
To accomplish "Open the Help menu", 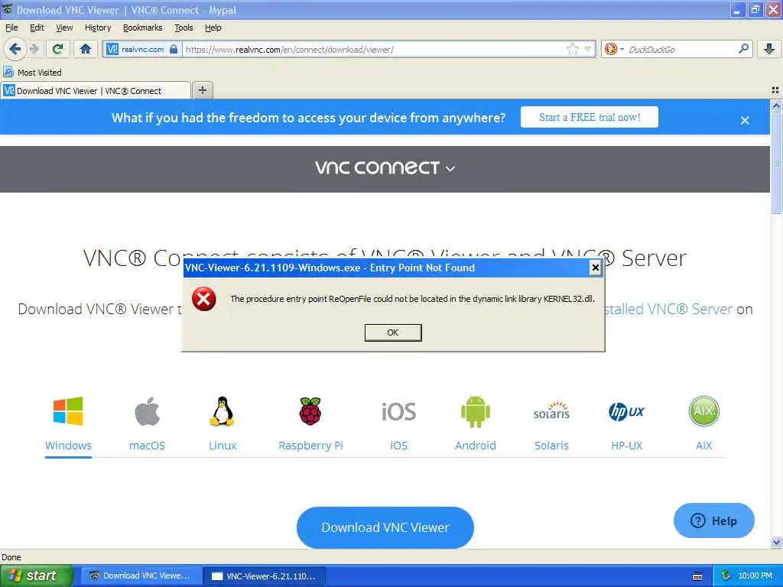I will 213,28.
